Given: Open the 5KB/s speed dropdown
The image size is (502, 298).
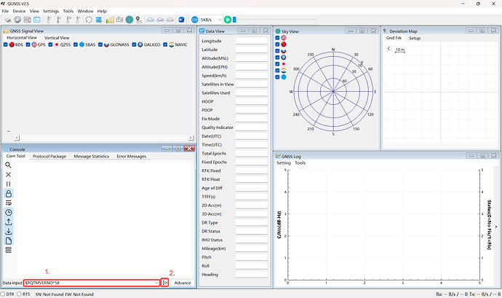Looking at the screenshot, I should pos(211,20).
